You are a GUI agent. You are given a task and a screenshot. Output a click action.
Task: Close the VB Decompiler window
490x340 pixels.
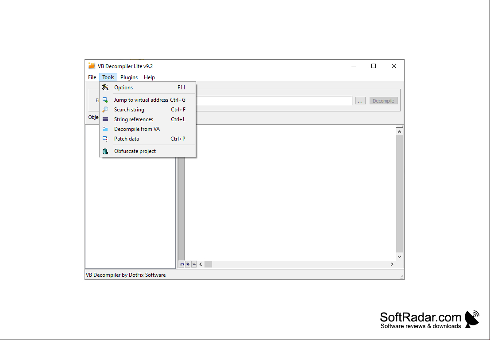[x=394, y=66]
